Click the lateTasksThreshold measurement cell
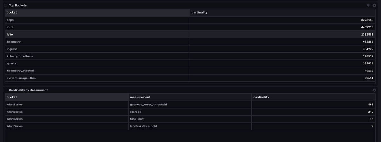The image size is (381, 142). 144,126
